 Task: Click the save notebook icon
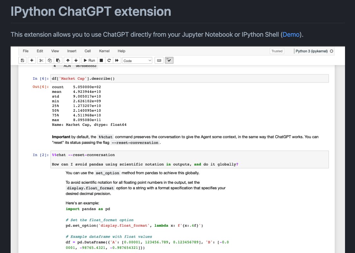[23, 61]
